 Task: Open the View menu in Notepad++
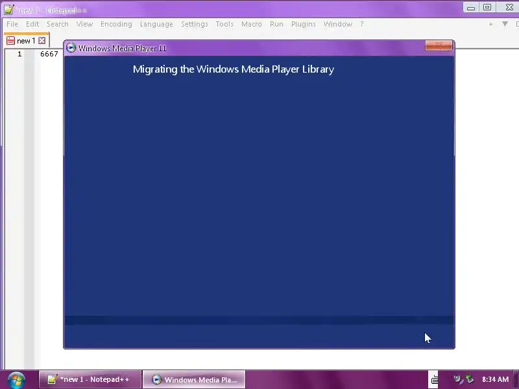point(84,24)
